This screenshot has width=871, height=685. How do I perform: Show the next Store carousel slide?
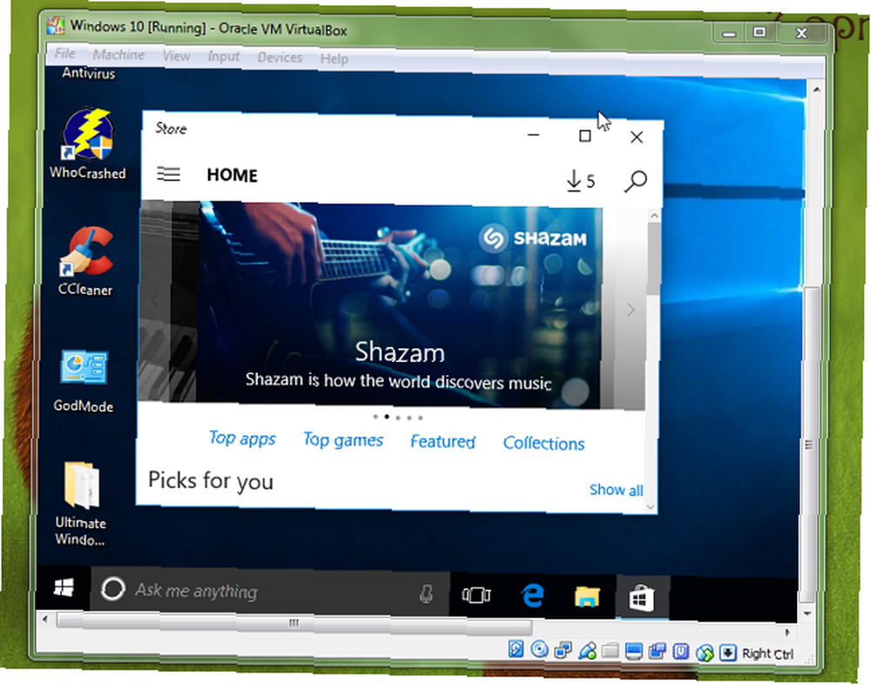click(x=631, y=309)
